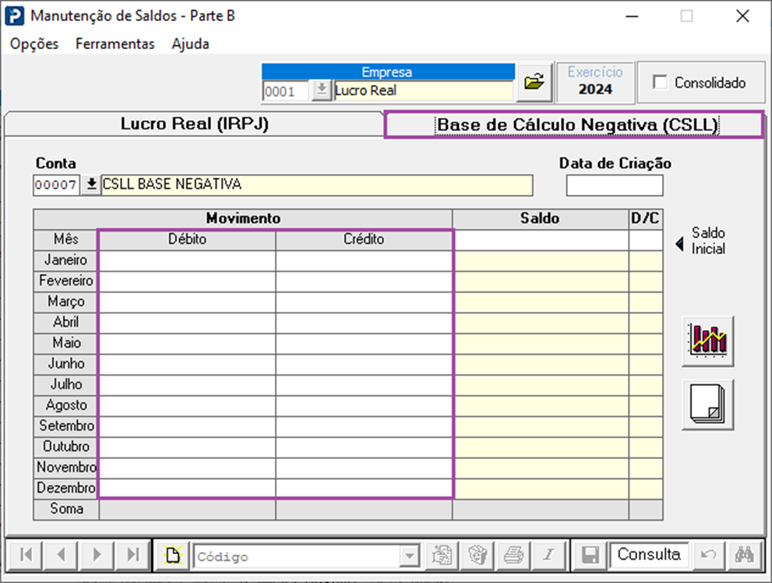Switch to Lucro Real (IRPJ) tab
The height and width of the screenshot is (583, 772).
[x=195, y=124]
